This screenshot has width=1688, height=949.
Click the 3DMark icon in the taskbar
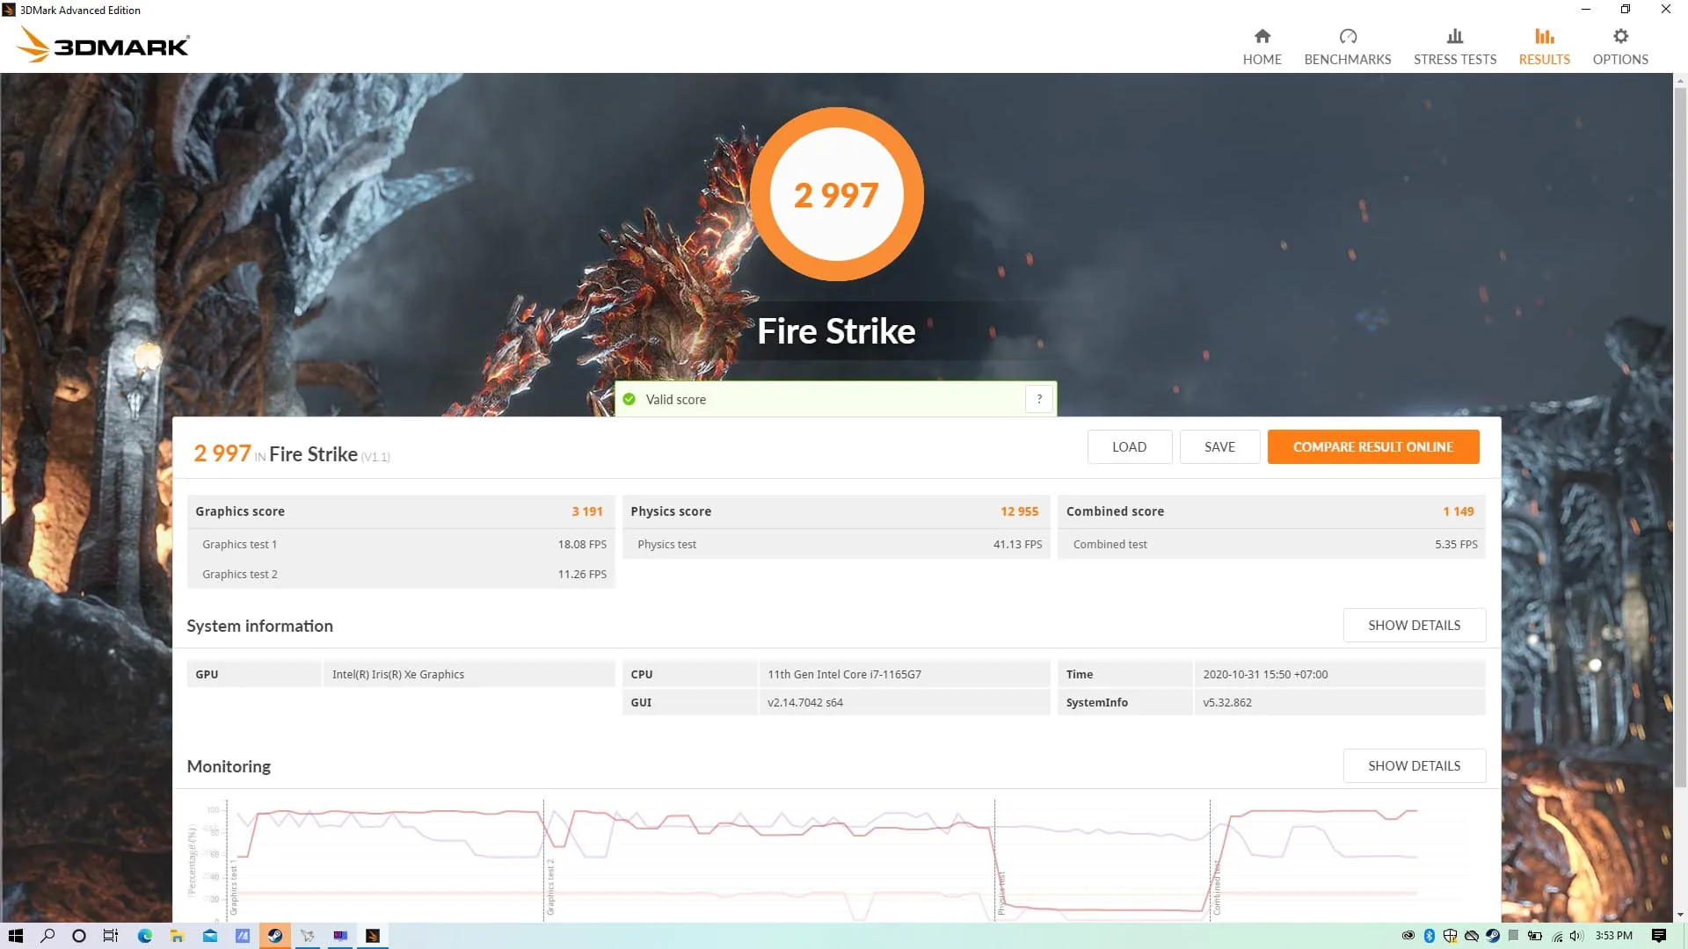pyautogui.click(x=372, y=936)
